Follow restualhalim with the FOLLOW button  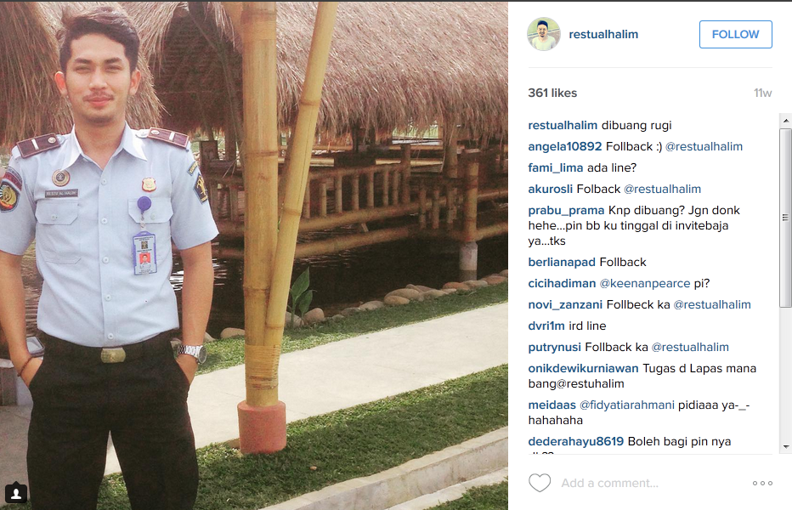735,34
